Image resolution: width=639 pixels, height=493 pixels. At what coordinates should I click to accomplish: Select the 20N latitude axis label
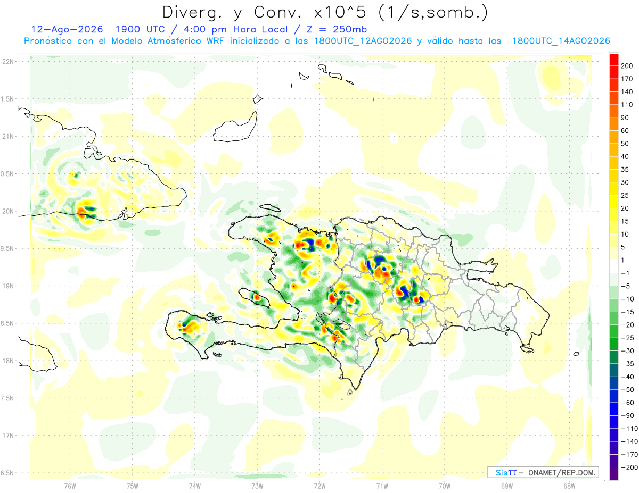[x=7, y=211]
